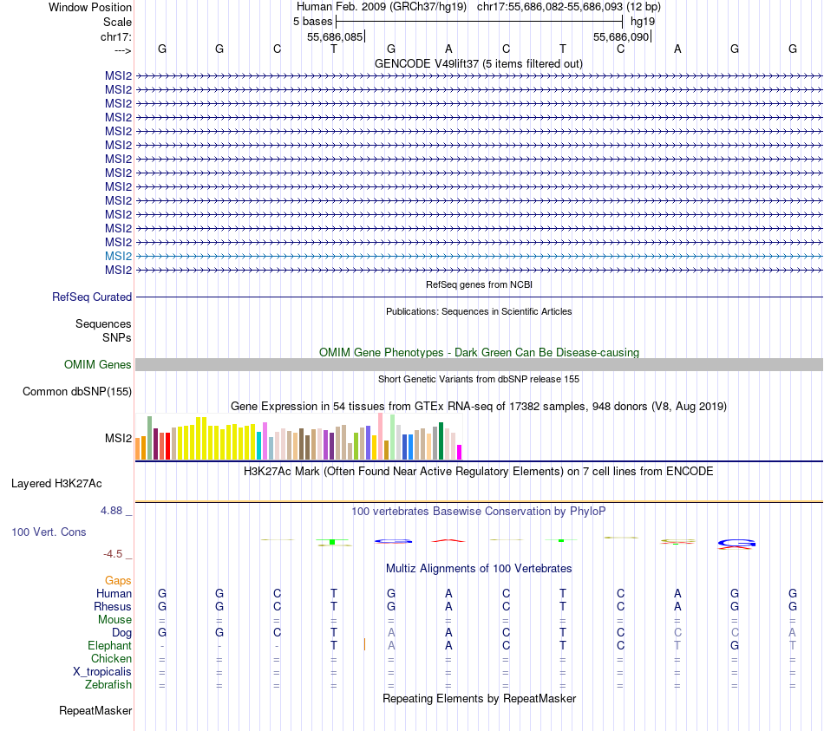Screen dimensions: 824x731
Task: Click the chr17: ruler label
Action: pyautogui.click(x=115, y=36)
